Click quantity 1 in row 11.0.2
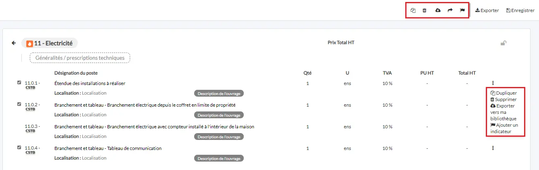This screenshot has width=539, height=170. point(308,105)
